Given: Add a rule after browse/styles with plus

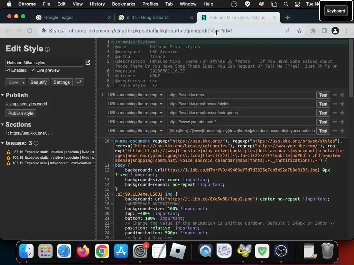Looking at the screenshot, I should coord(342,104).
